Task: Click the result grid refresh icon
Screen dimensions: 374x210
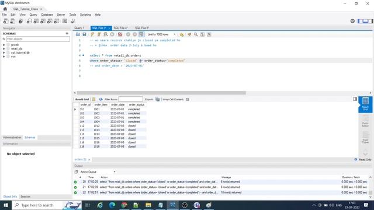Action: pos(101,99)
